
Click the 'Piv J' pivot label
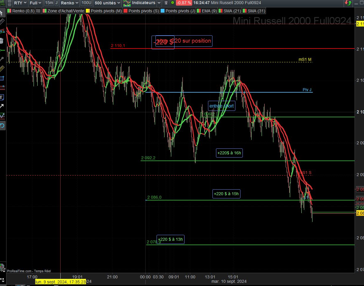[x=307, y=90]
